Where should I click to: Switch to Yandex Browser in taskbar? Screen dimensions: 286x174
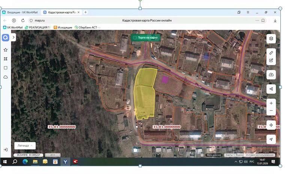click(65, 162)
